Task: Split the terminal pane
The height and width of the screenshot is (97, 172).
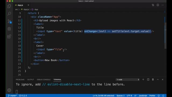Action: tap(148, 79)
